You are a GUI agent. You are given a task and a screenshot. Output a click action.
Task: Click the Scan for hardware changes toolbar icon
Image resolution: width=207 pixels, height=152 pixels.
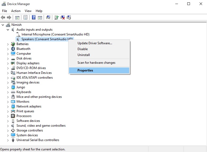coord(48,17)
